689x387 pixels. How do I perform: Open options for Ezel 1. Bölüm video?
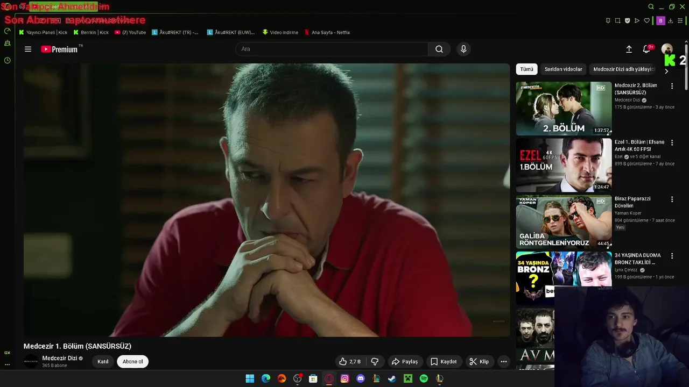click(x=672, y=142)
